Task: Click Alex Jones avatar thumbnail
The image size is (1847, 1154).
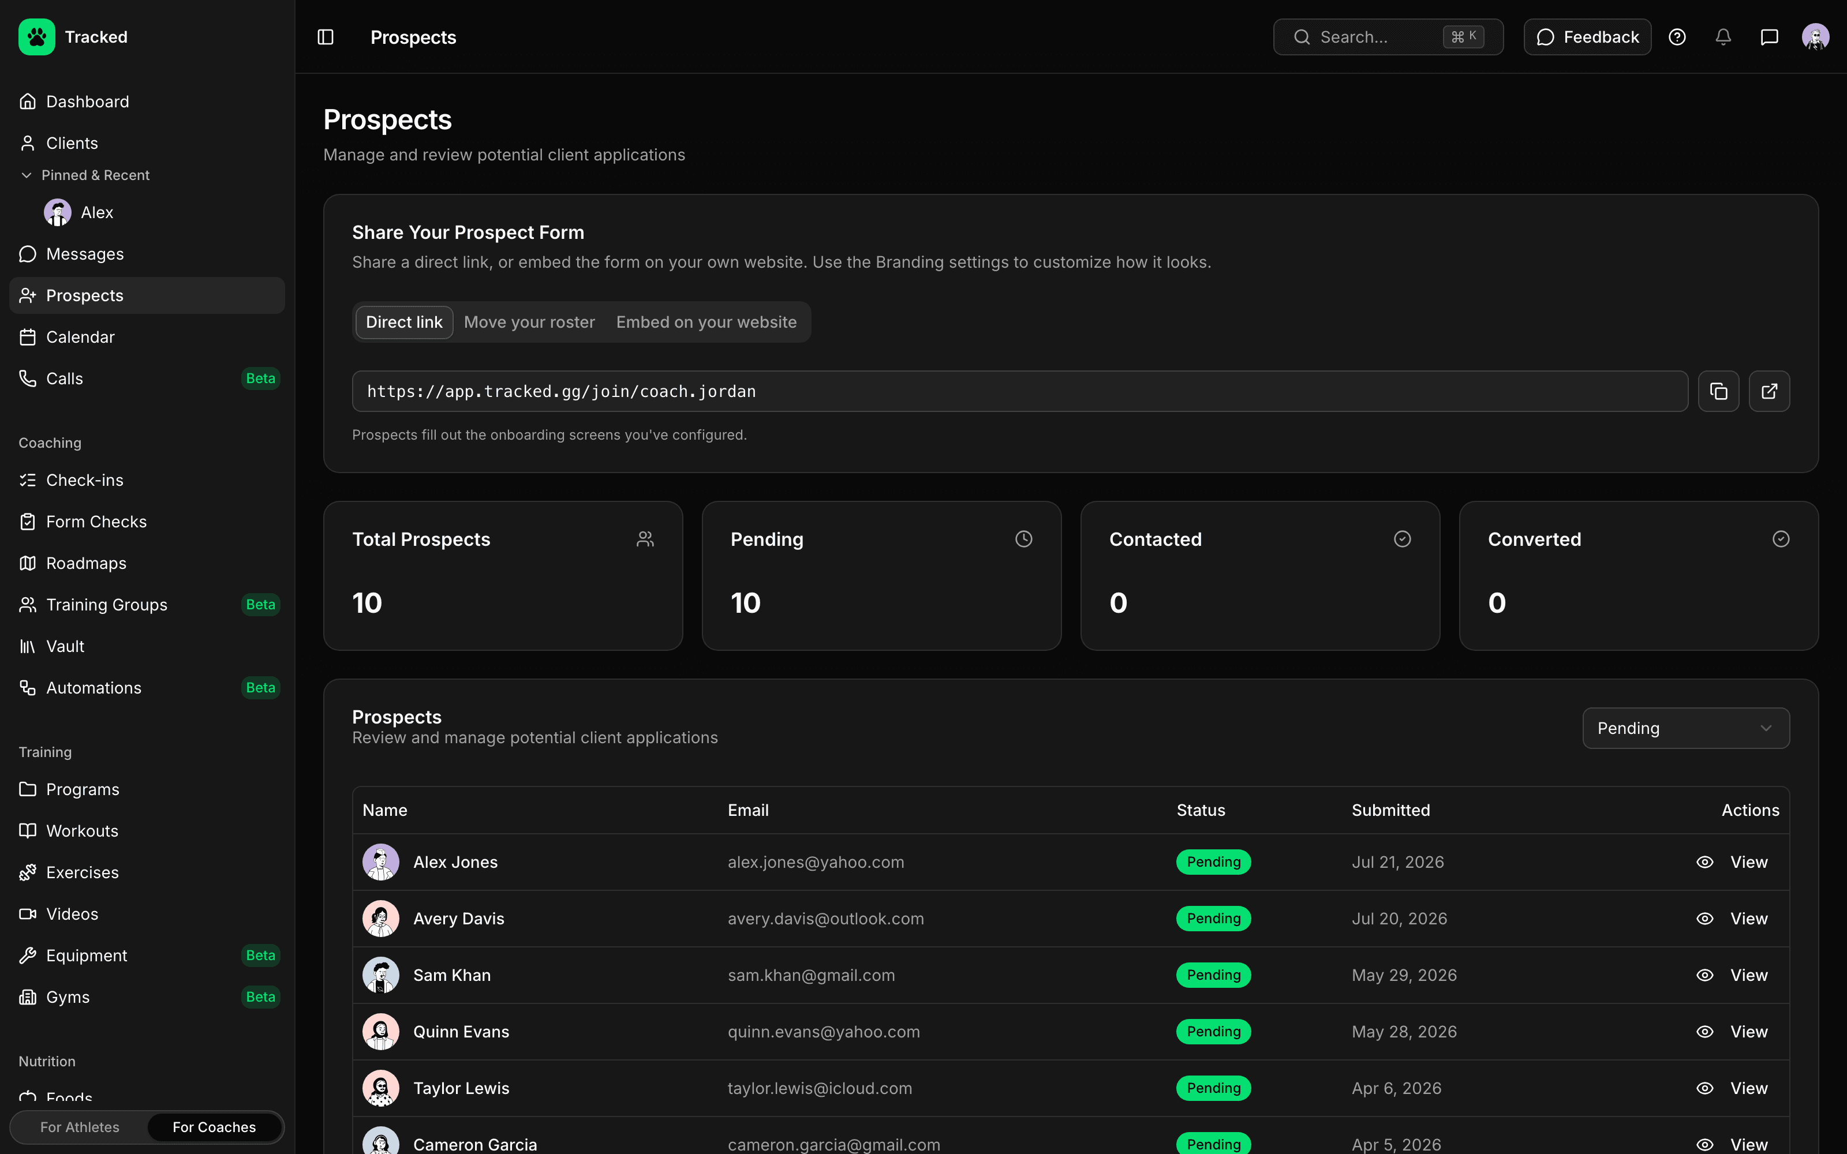Action: pyautogui.click(x=381, y=863)
